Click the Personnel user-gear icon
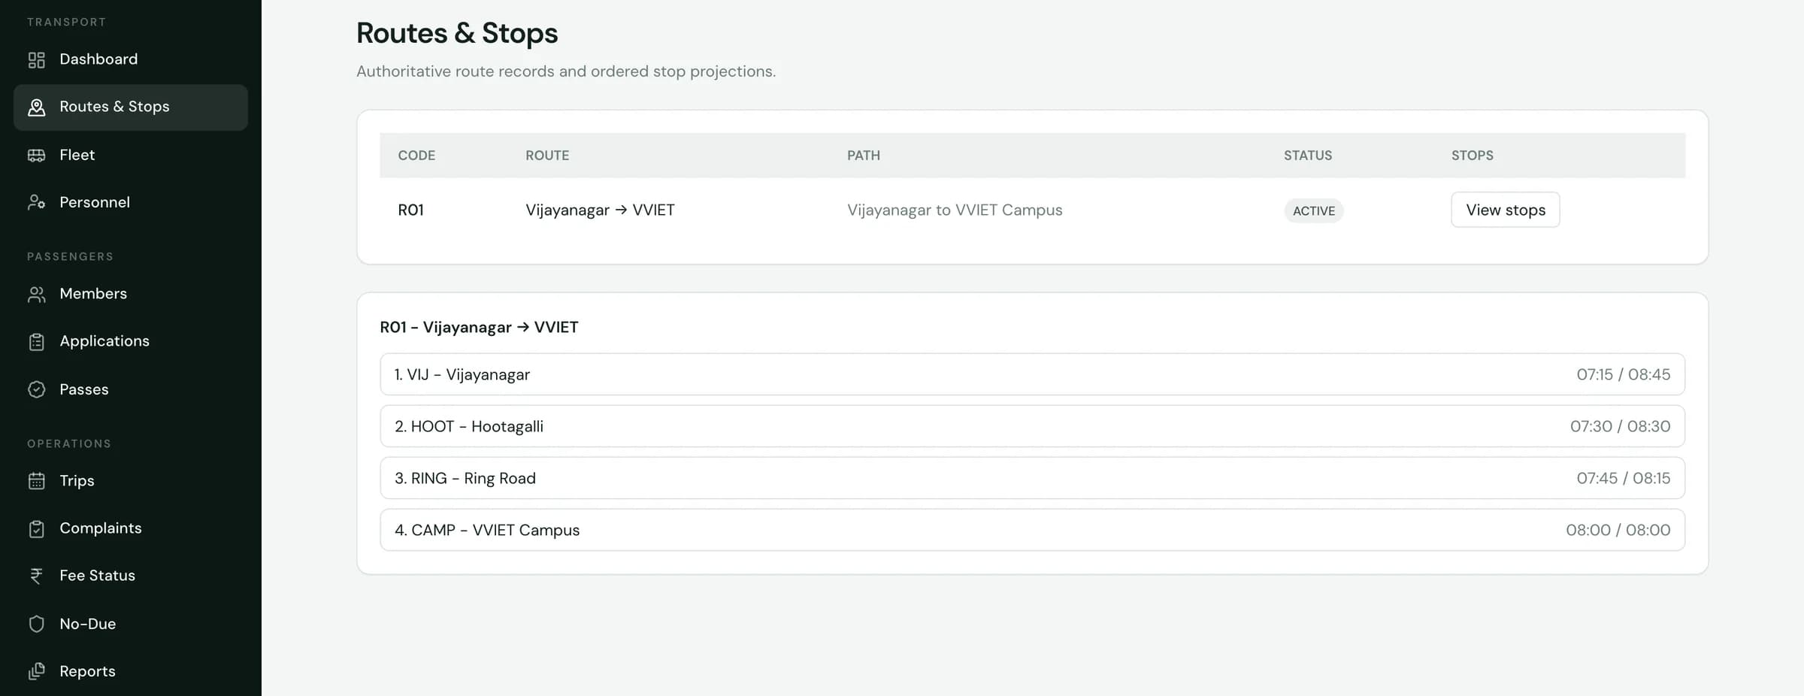 36,202
